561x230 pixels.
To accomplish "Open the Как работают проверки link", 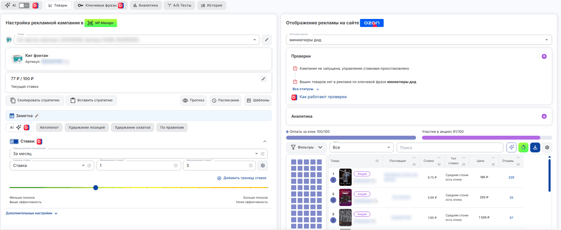I will pyautogui.click(x=323, y=97).
